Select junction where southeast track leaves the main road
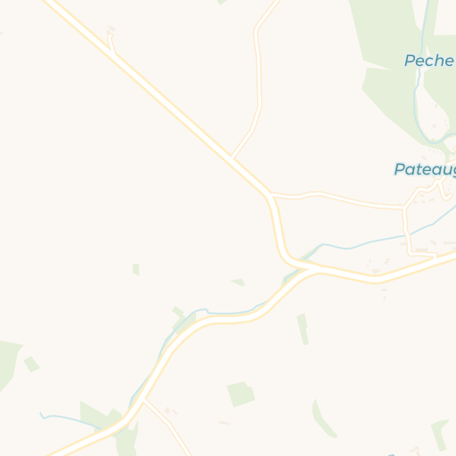This screenshot has height=456, width=456. (143, 400)
